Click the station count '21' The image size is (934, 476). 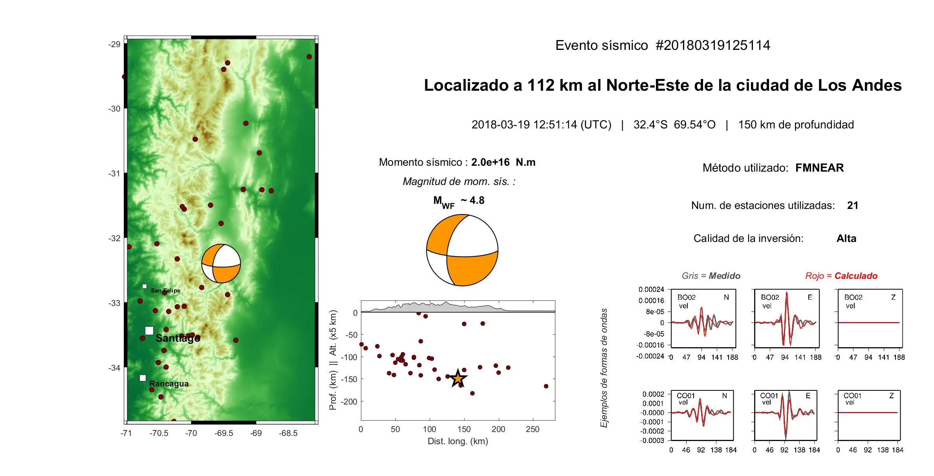pos(853,205)
